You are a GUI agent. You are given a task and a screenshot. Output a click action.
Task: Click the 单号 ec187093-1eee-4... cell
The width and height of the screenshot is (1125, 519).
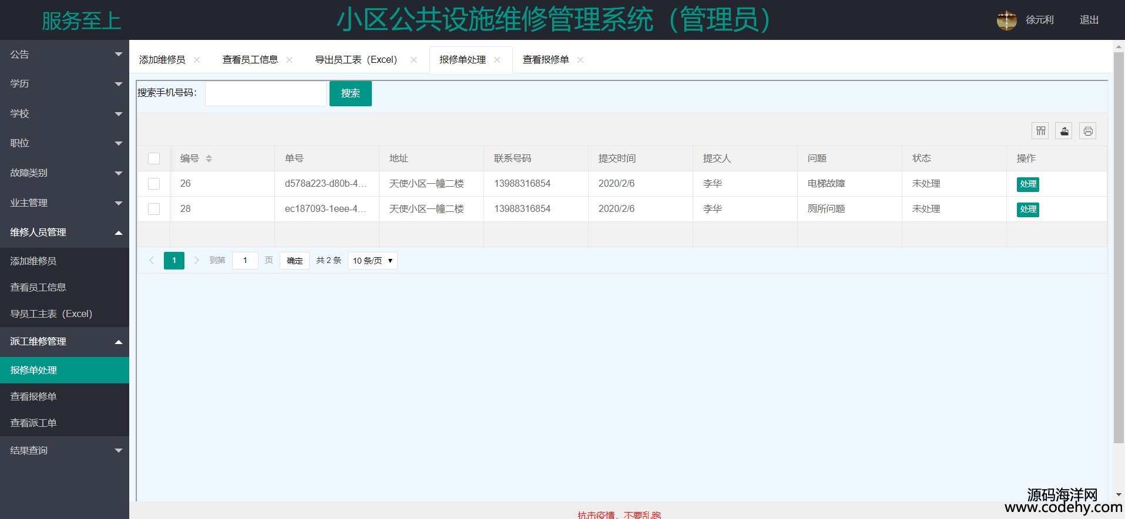326,209
